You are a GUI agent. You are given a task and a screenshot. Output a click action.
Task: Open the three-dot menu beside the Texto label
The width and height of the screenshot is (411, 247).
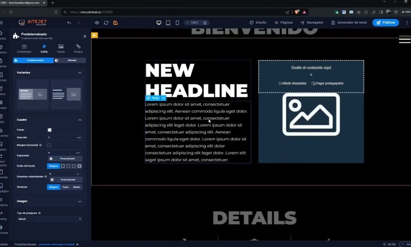(163, 98)
